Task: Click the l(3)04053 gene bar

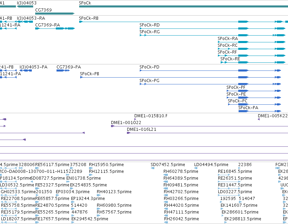Action: 25,6
